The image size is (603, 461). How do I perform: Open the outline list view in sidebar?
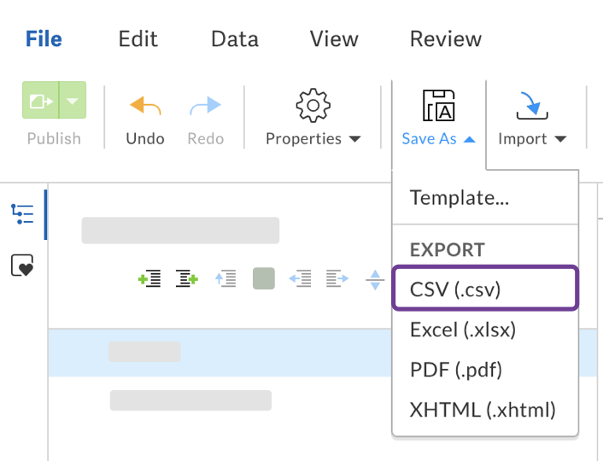pyautogui.click(x=22, y=213)
